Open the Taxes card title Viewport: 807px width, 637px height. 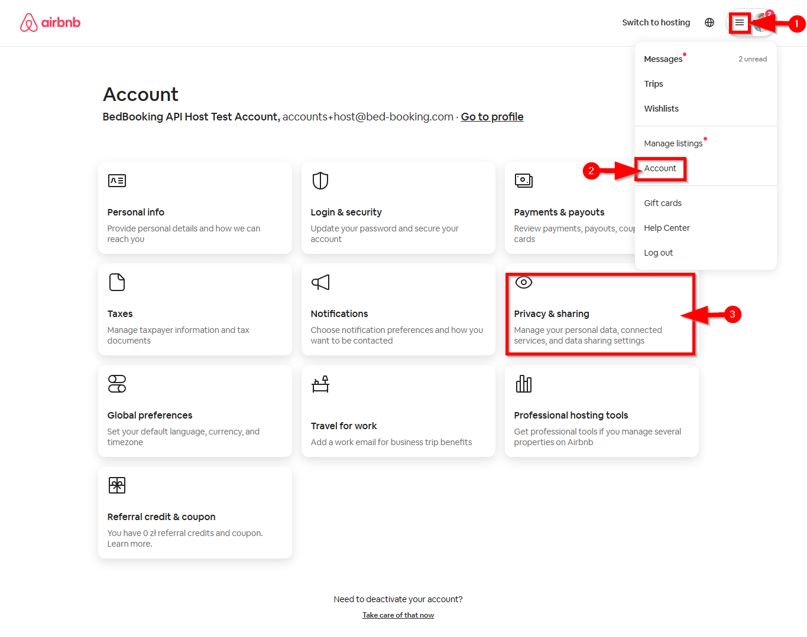click(119, 314)
